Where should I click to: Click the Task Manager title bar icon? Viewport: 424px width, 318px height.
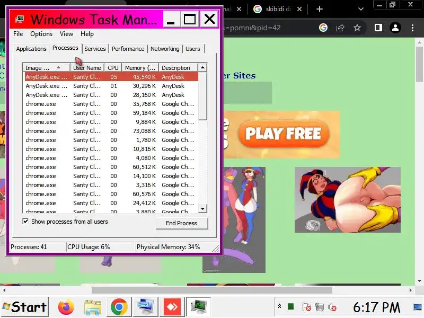[x=20, y=19]
